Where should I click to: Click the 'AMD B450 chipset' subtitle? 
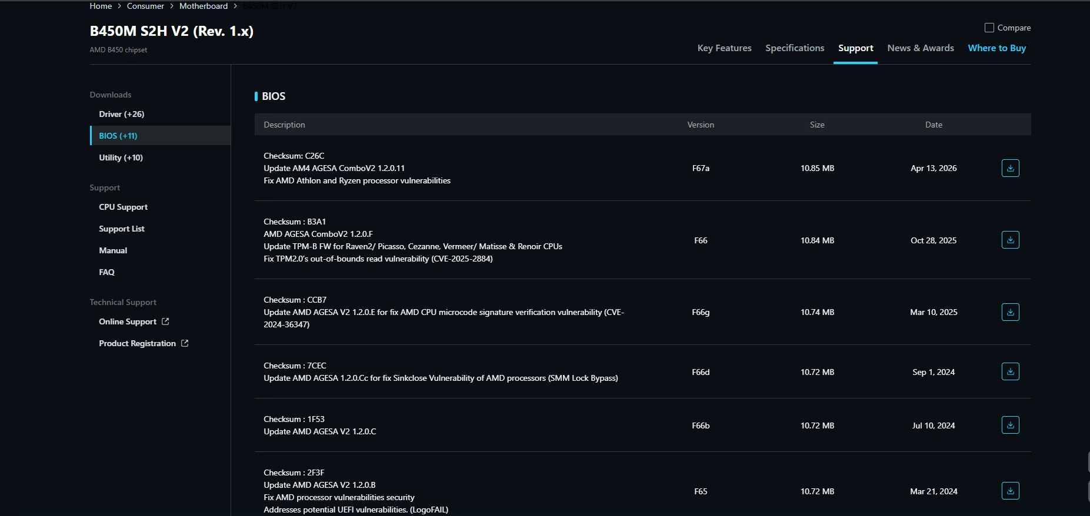click(118, 50)
